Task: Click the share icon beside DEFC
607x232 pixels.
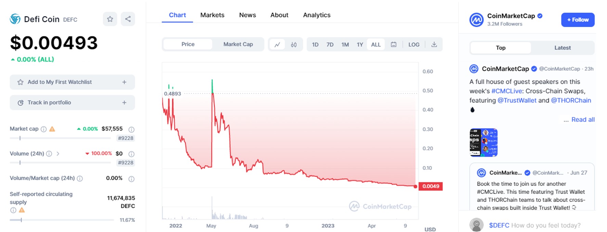Action: [128, 19]
